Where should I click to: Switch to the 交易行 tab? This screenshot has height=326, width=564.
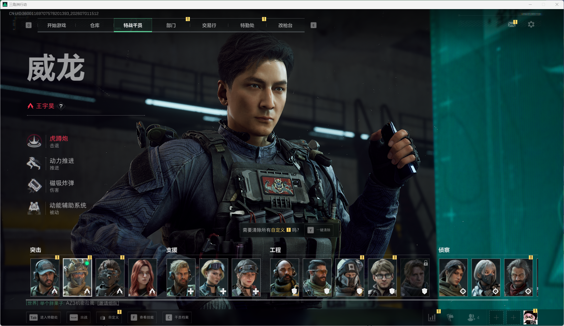(209, 25)
